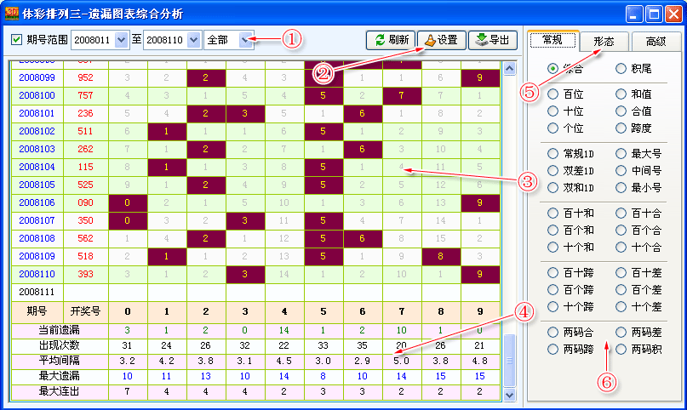Viewport: 687px width, 410px height.
Task: Open the start period 2008011 dropdown
Action: tap(120, 40)
